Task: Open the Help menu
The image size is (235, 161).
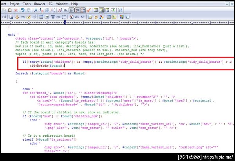Action: coord(74,4)
